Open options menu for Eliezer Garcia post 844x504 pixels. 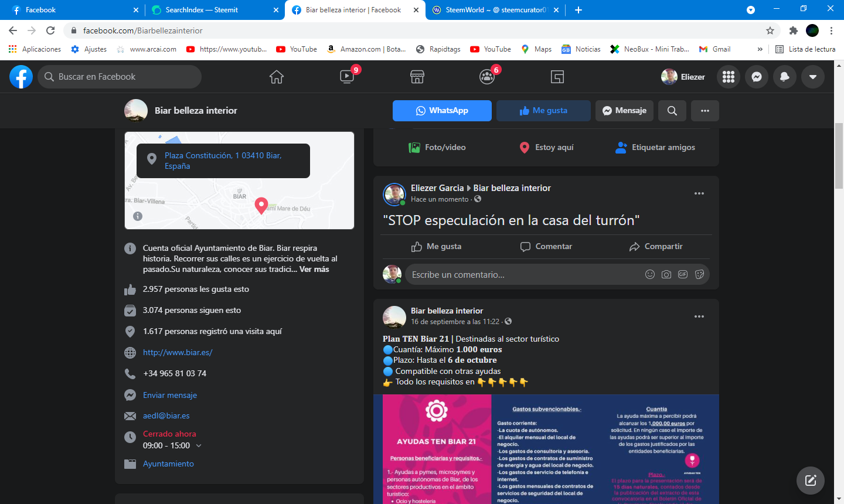click(x=699, y=193)
